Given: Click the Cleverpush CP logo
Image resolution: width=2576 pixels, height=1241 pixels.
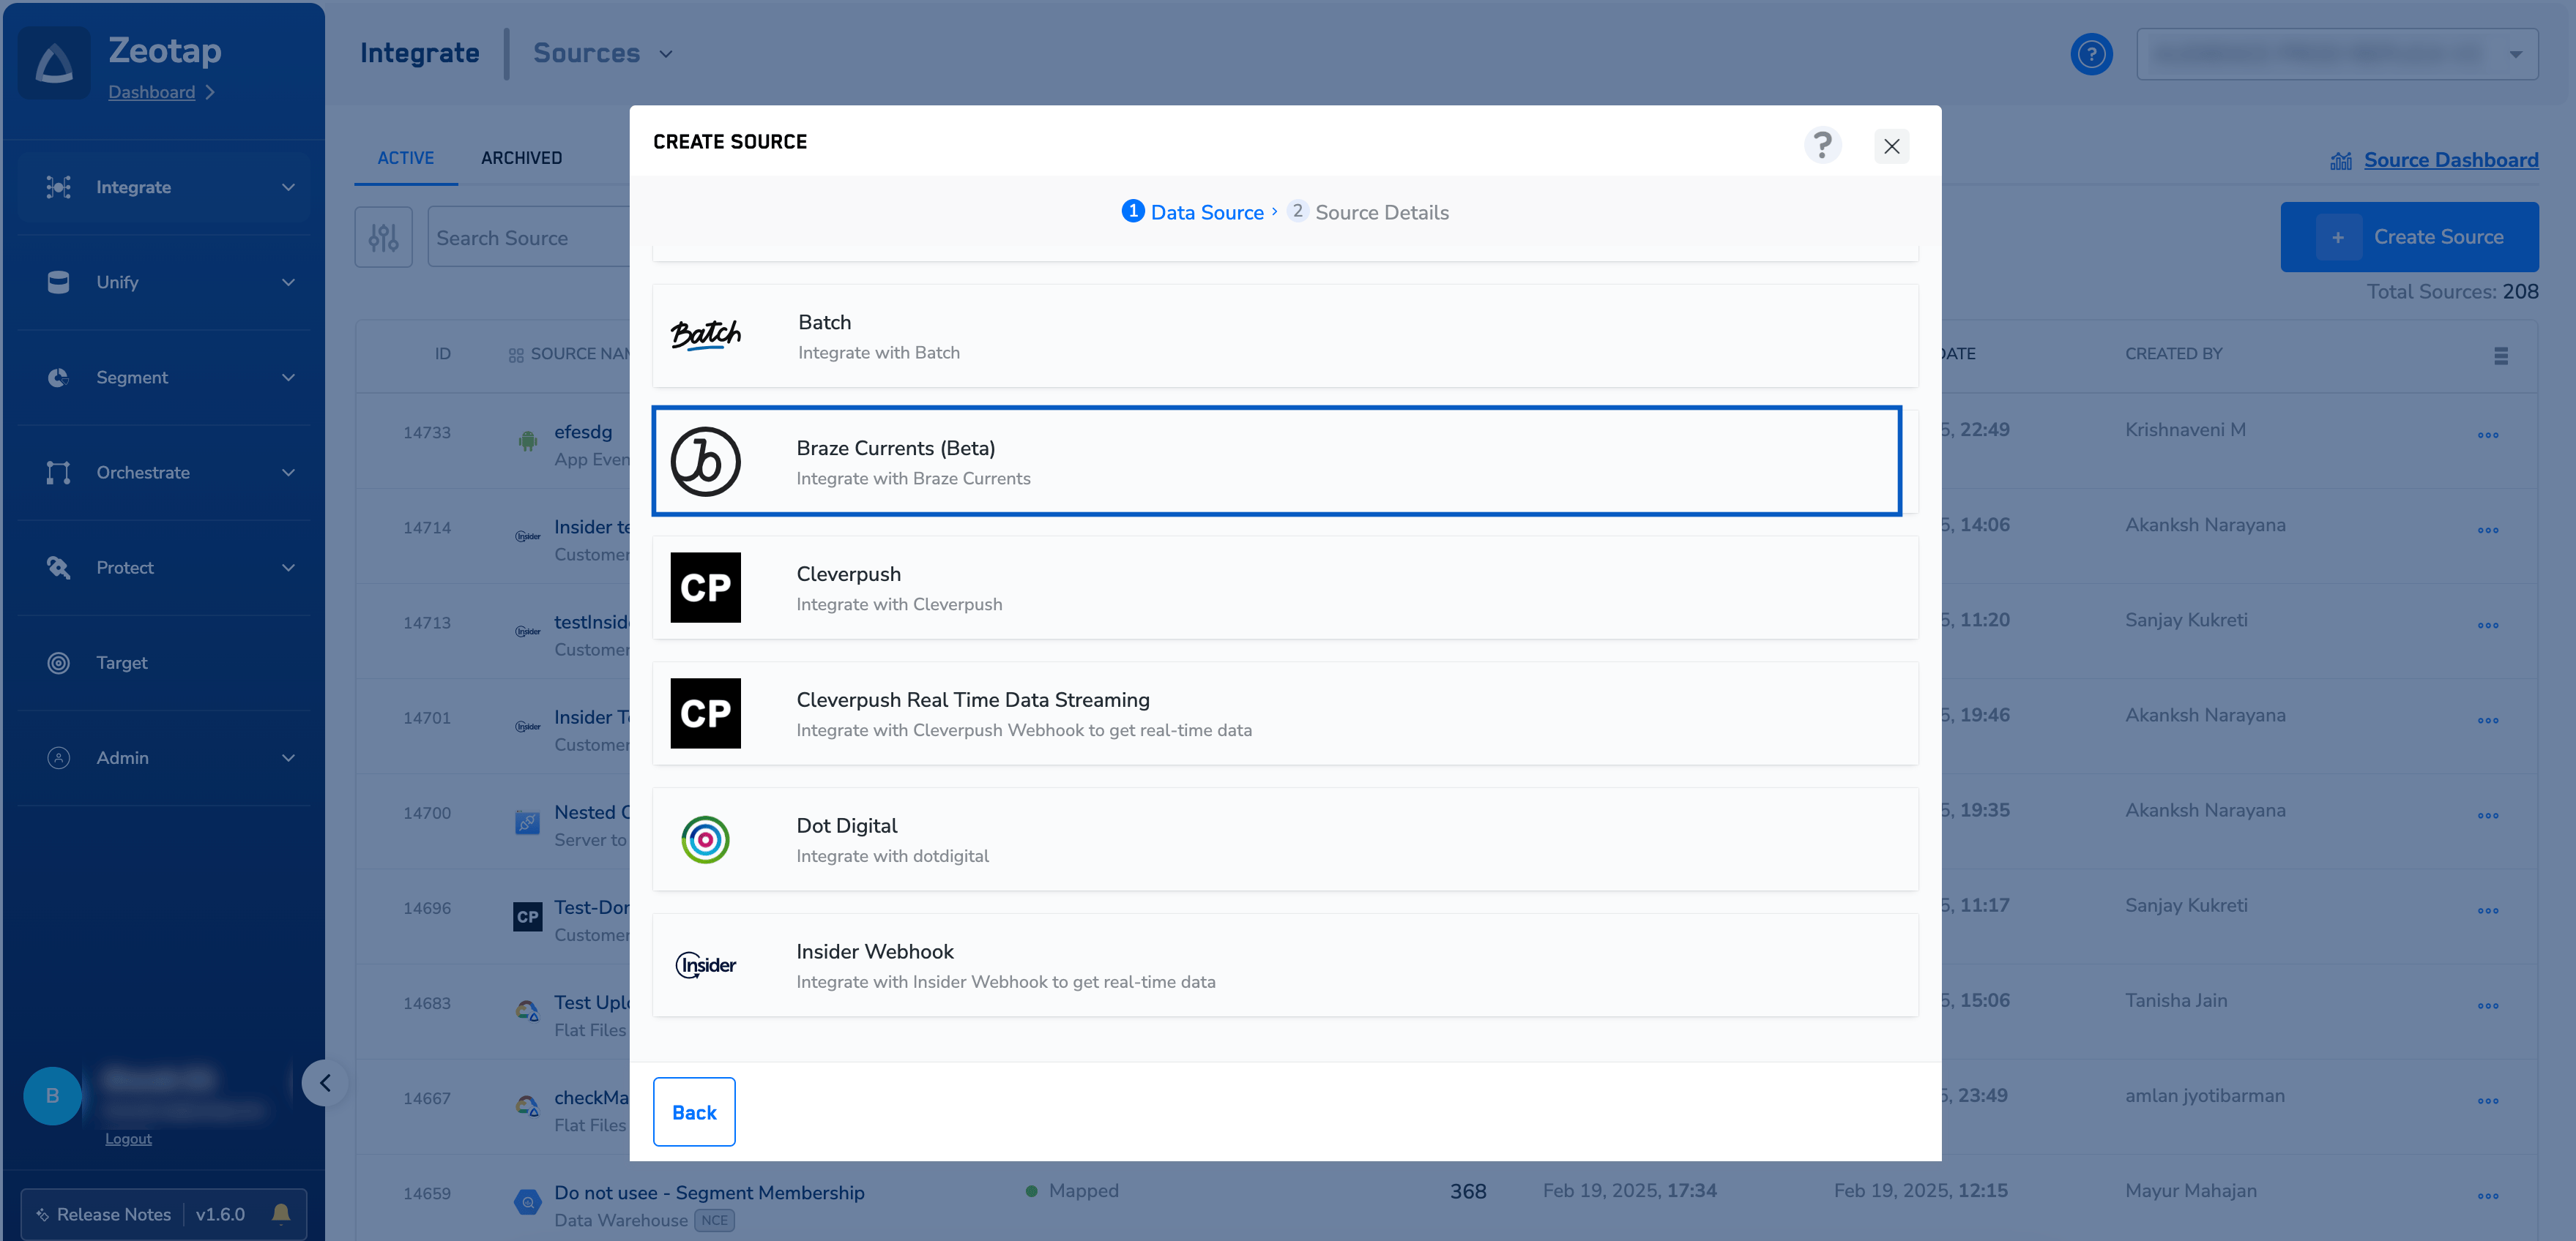Looking at the screenshot, I should pyautogui.click(x=705, y=588).
